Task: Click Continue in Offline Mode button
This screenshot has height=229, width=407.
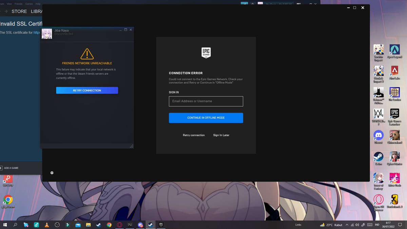Action: click(x=206, y=118)
